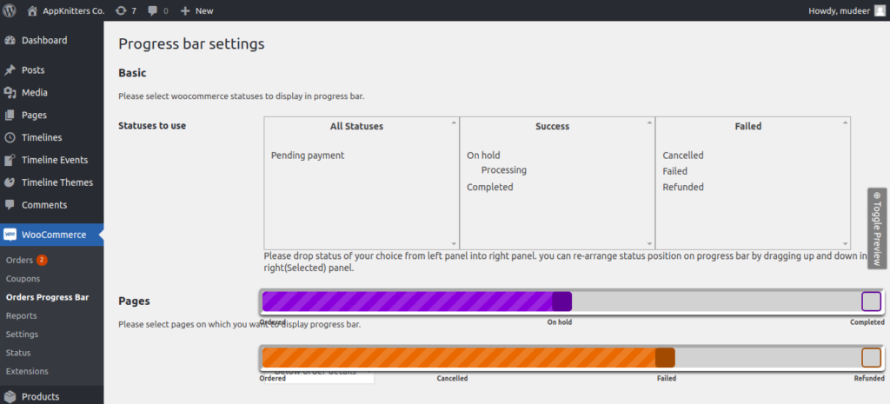Click the Media icon in sidebar

(10, 93)
